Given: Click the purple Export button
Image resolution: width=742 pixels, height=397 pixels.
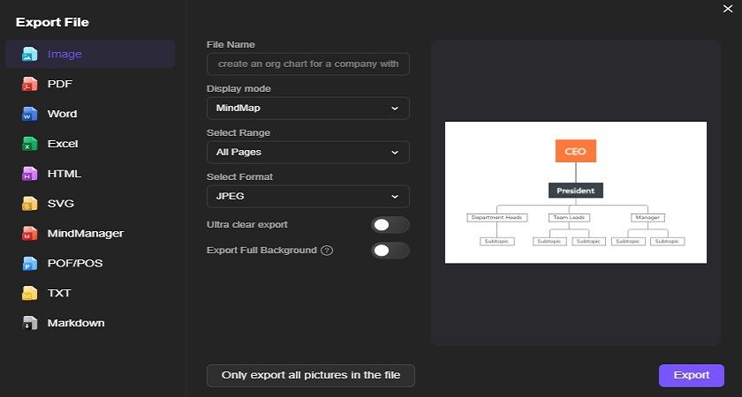Looking at the screenshot, I should coord(692,375).
